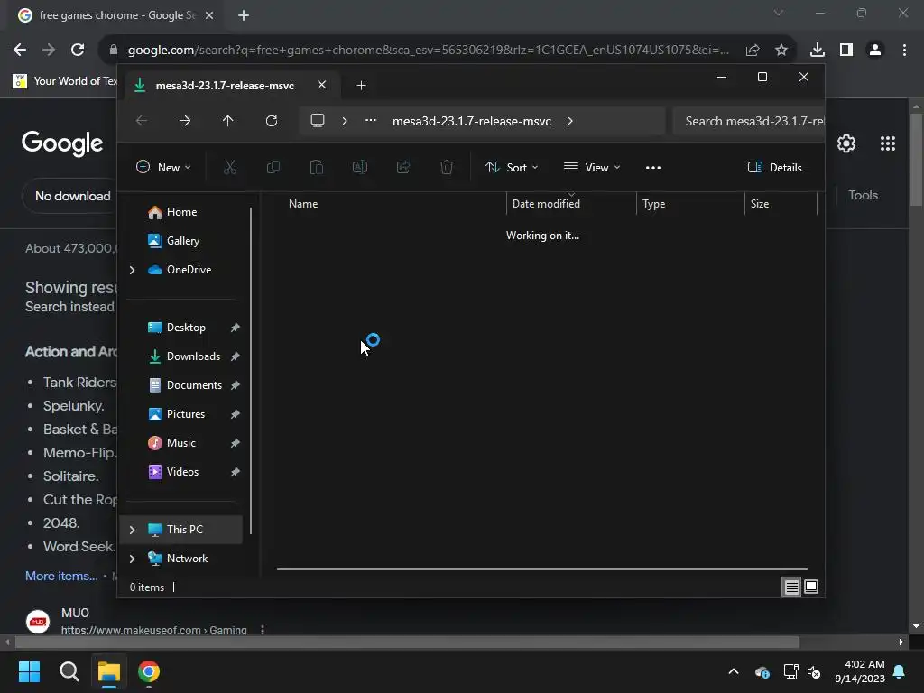Open the See more ellipsis in Explorer toolbar
This screenshot has height=693, width=924.
[x=653, y=167]
